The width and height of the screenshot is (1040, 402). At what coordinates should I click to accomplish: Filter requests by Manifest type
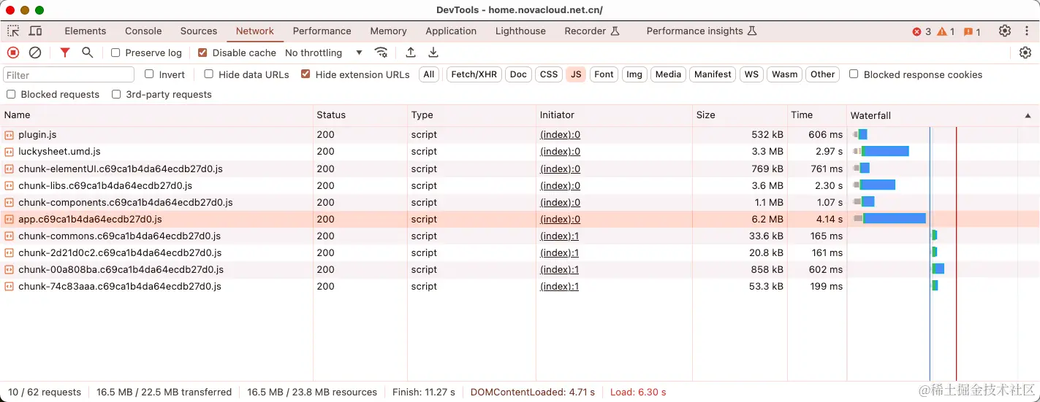pos(713,74)
